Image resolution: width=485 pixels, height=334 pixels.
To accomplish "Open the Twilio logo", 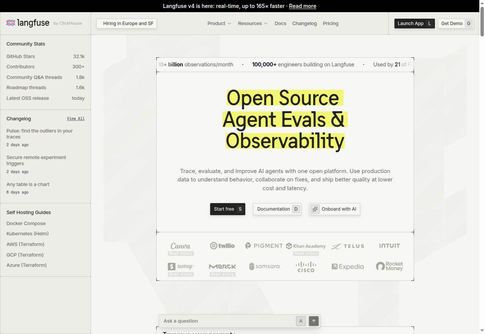I will point(222,246).
